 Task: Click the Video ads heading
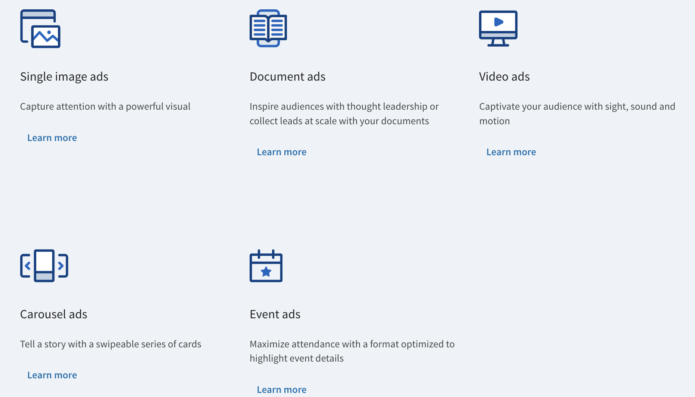(504, 76)
